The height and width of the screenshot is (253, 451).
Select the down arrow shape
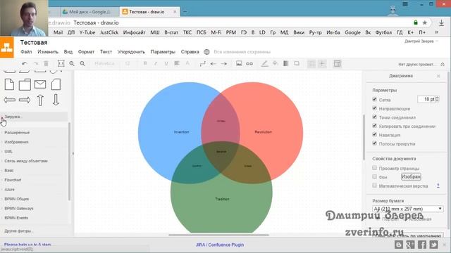click(x=56, y=100)
